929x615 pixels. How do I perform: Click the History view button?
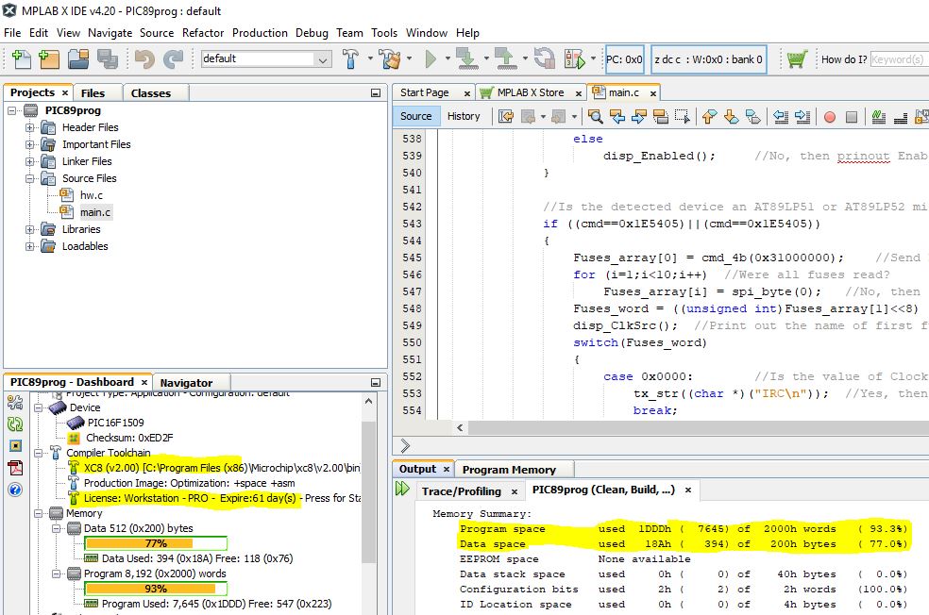pos(464,117)
